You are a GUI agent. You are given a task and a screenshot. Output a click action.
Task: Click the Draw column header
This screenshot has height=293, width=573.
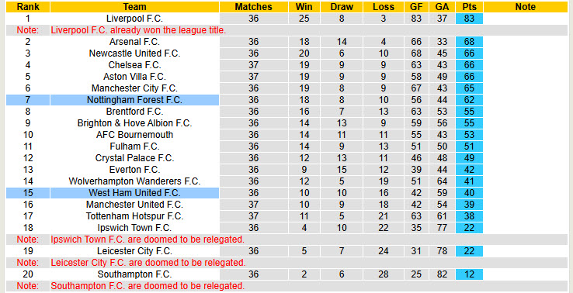pos(342,7)
